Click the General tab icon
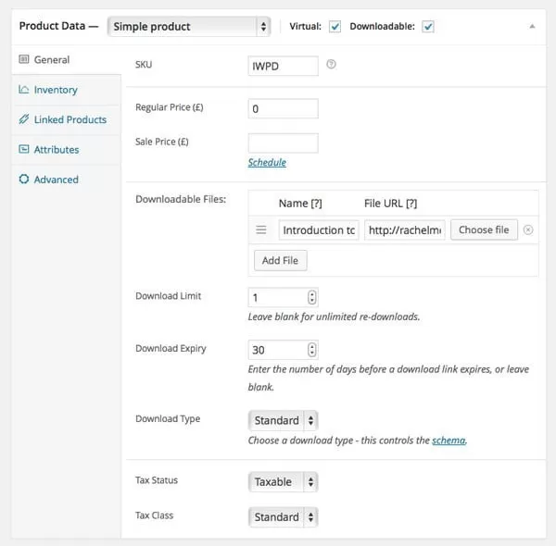The height and width of the screenshot is (546, 556). click(24, 59)
